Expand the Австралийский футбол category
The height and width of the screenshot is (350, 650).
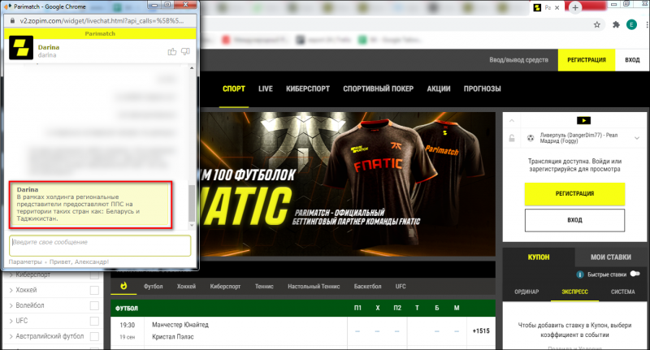pyautogui.click(x=46, y=336)
